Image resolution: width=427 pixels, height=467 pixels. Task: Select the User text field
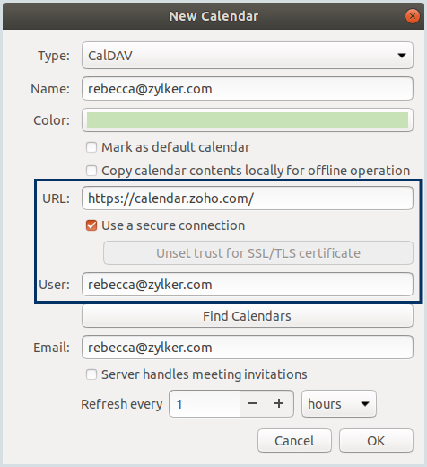click(248, 285)
